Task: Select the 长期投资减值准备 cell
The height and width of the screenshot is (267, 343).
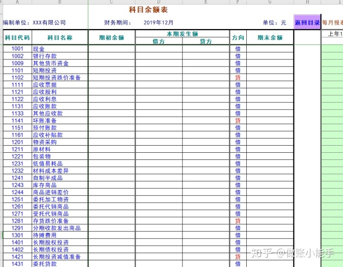Action: click(x=60, y=257)
